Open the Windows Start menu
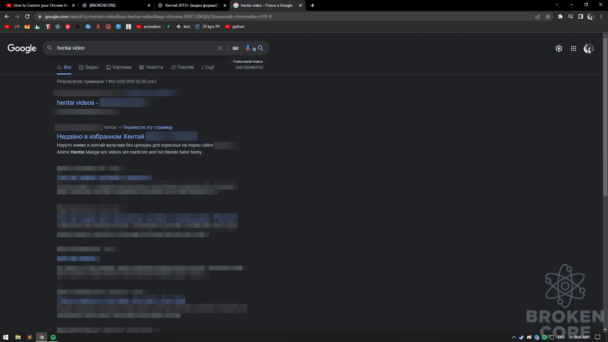Image resolution: width=608 pixels, height=342 pixels. click(6, 337)
